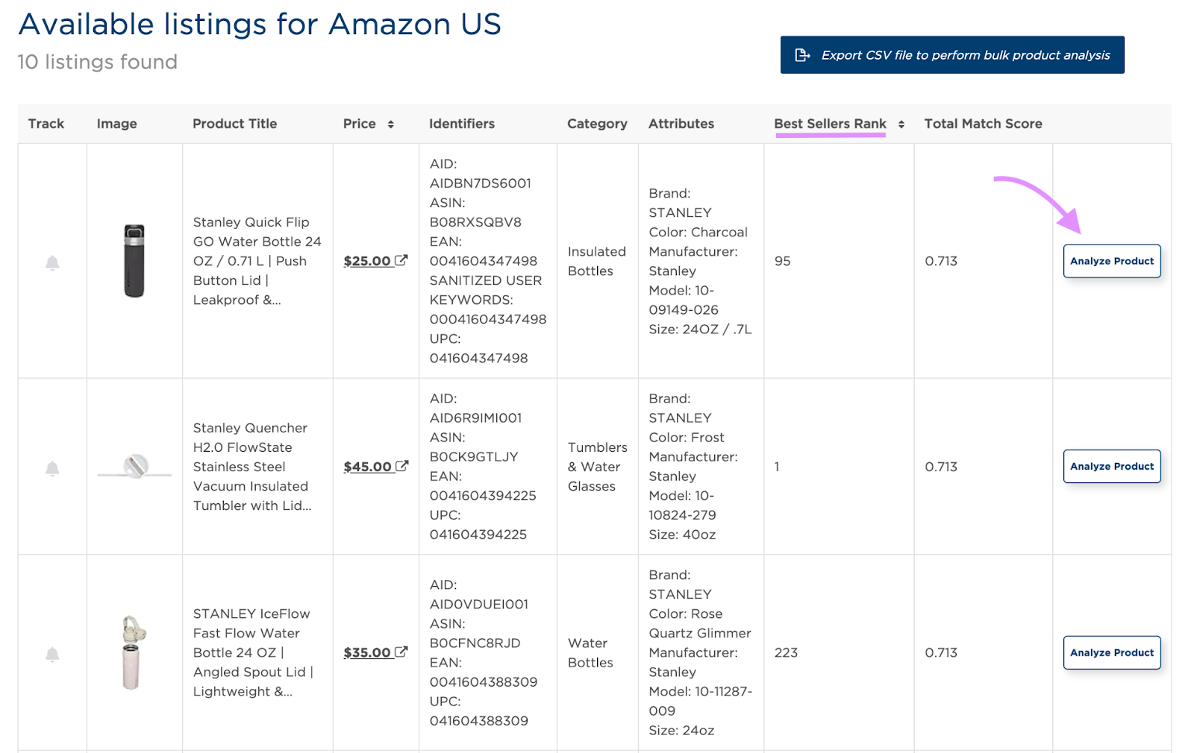This screenshot has width=1194, height=753.
Task: Enable tracking bell for Stanley Quencher H2.0 listing
Action: [x=51, y=467]
